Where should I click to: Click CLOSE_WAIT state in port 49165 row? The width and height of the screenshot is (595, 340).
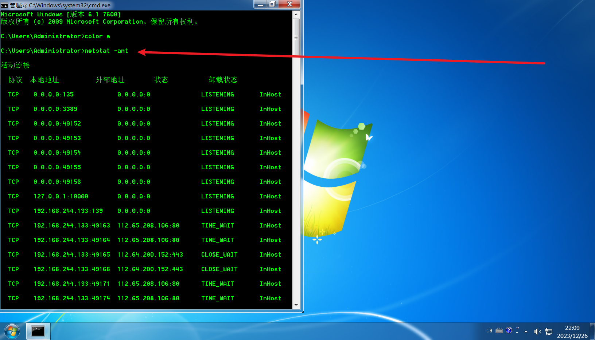click(219, 254)
